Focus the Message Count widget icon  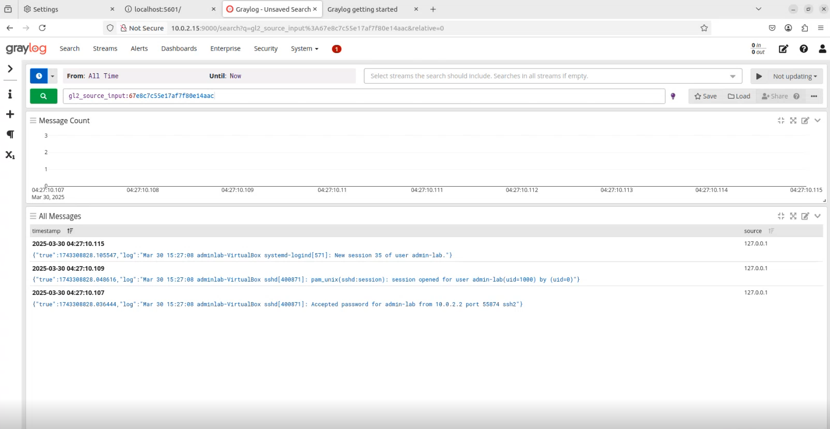pyautogui.click(x=781, y=121)
